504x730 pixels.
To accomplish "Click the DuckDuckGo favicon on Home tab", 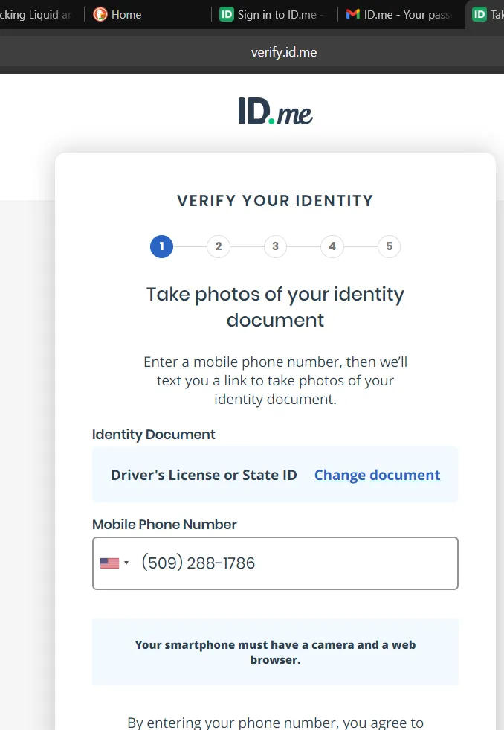I will [x=100, y=14].
